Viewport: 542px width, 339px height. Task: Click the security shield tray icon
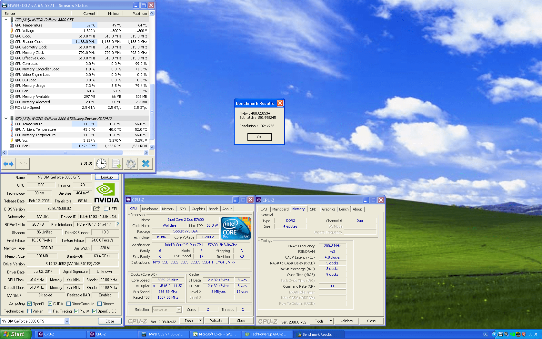point(524,334)
